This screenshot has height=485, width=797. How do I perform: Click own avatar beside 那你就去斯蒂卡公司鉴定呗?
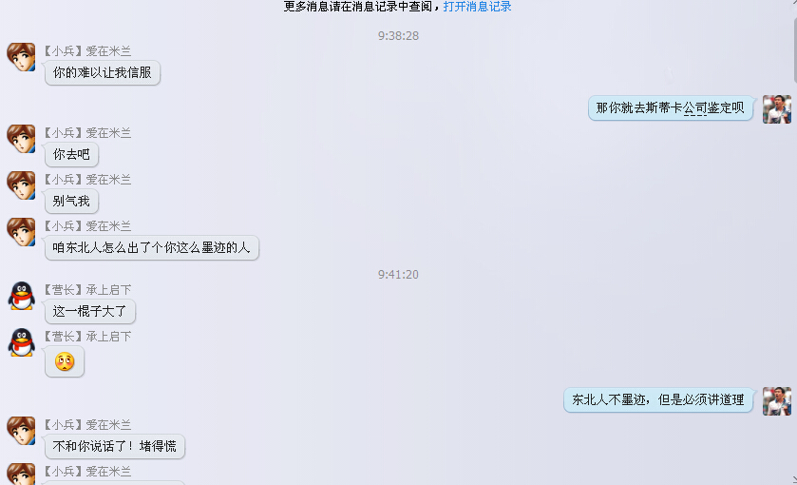[777, 109]
